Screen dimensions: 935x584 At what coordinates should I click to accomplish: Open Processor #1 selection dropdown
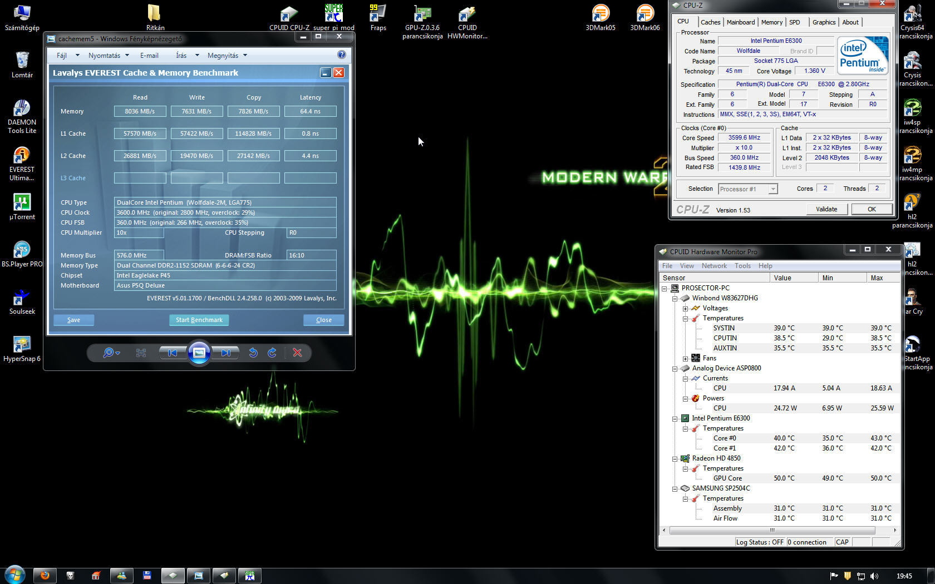point(747,189)
